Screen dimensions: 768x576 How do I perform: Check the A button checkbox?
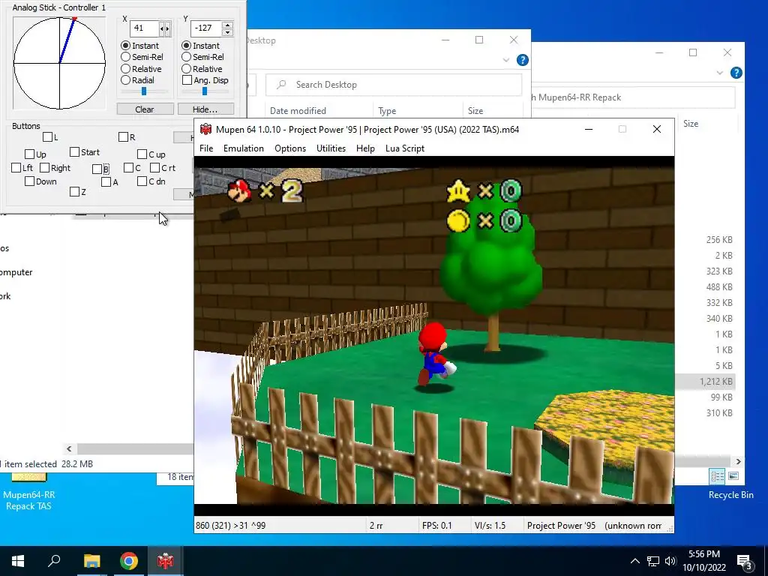tap(106, 182)
